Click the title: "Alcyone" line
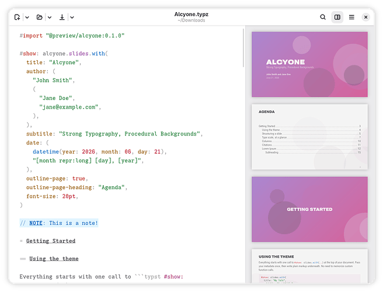This screenshot has width=383, height=292. [x=54, y=62]
